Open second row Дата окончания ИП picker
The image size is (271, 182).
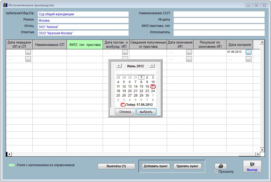189,59
